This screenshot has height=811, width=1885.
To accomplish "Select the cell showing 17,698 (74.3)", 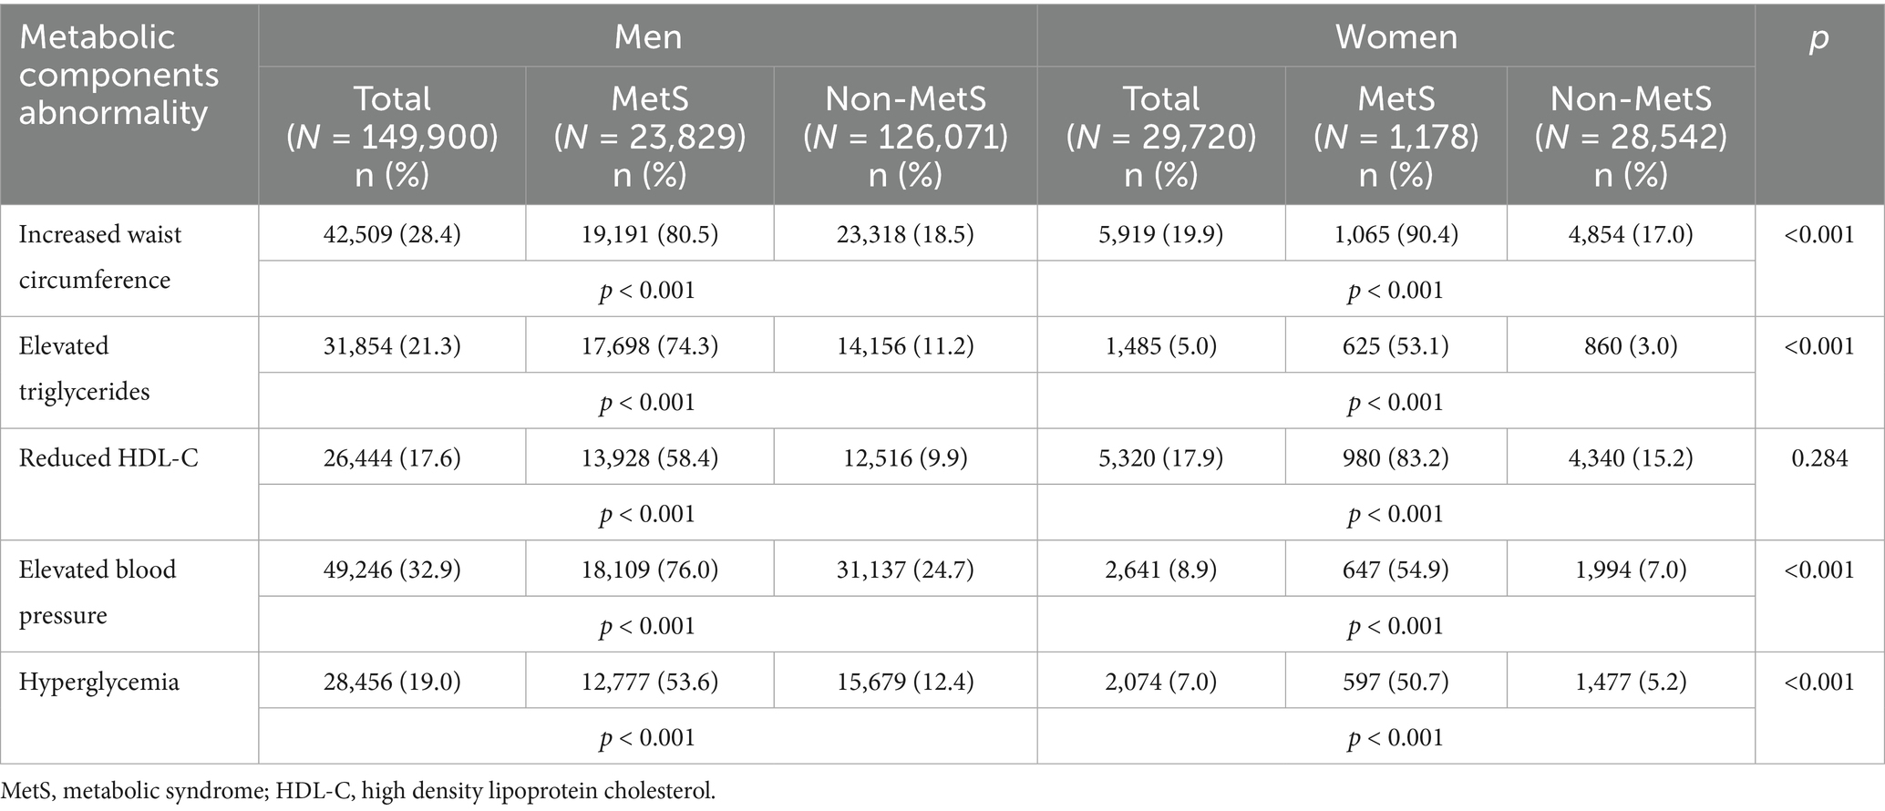I will click(x=649, y=346).
